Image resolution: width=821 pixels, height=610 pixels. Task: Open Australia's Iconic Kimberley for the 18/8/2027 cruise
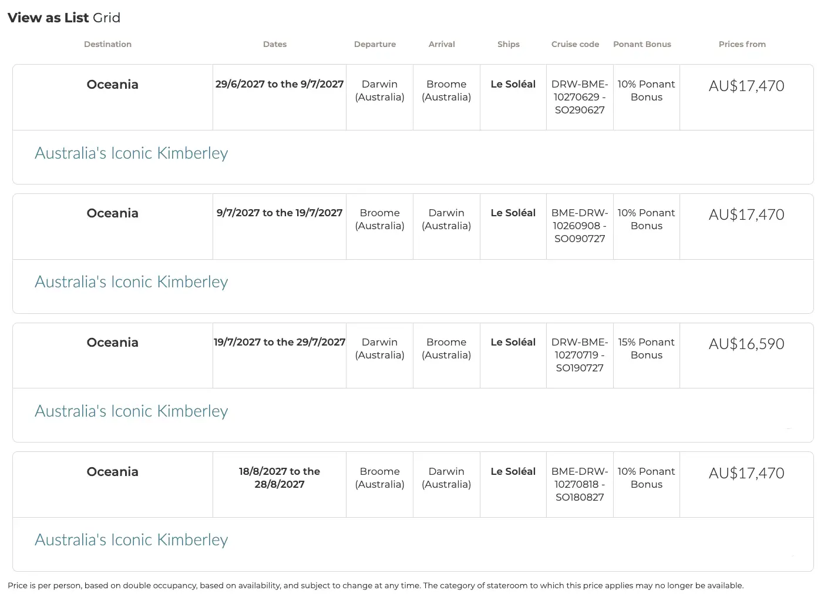tap(132, 539)
